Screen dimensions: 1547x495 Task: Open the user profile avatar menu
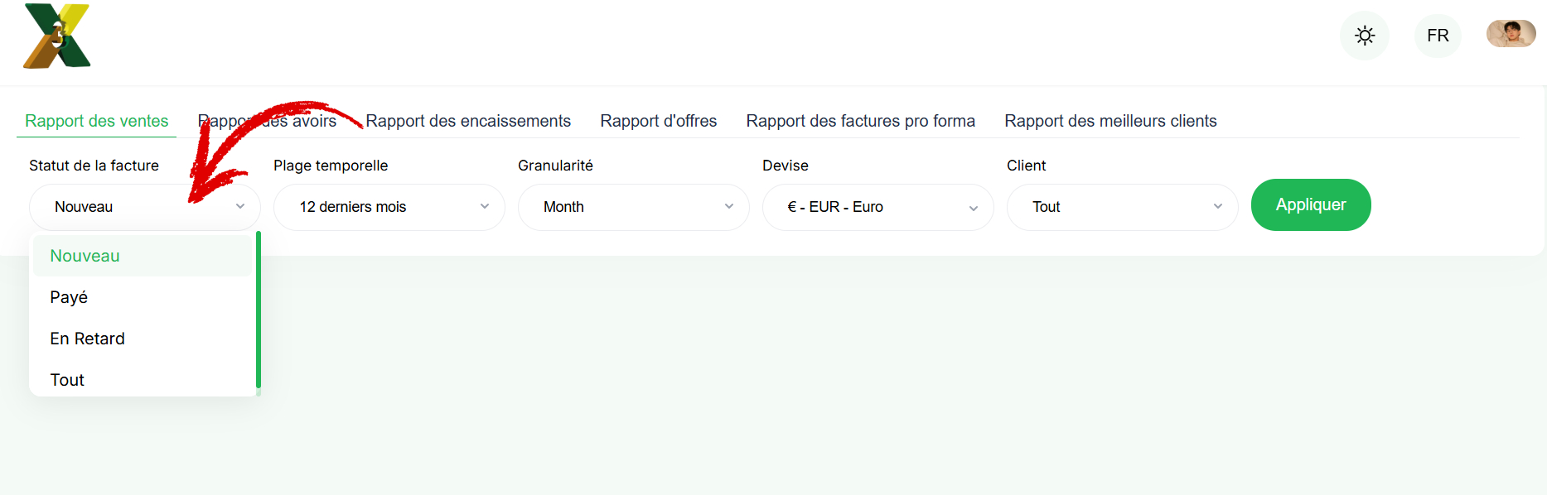(1511, 34)
